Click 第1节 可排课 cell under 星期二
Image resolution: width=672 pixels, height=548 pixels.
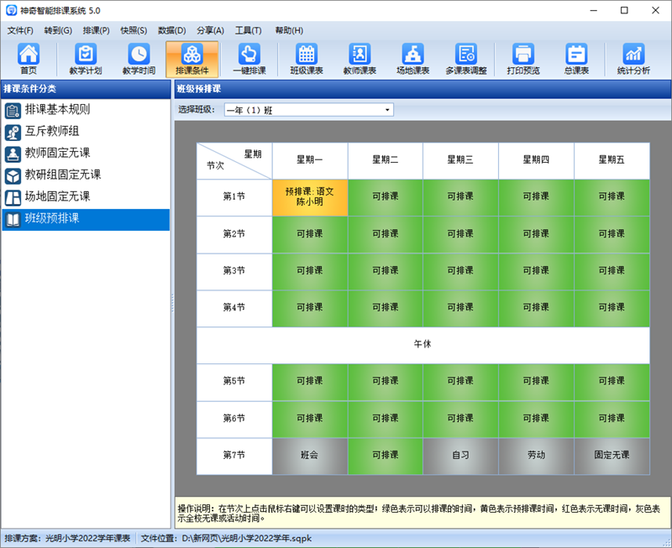click(x=386, y=197)
